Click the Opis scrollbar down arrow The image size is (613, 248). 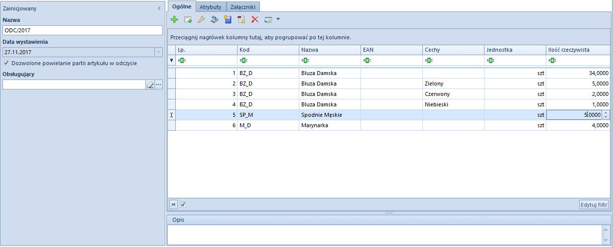[606, 241]
